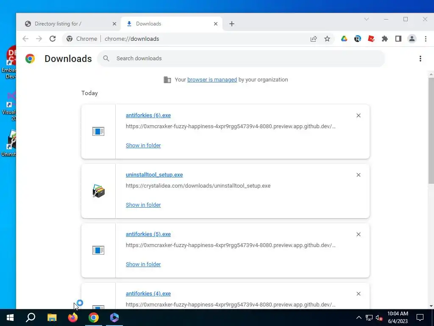Launch Firefox from the taskbar
Viewport: 434px width, 326px height.
[x=73, y=318]
